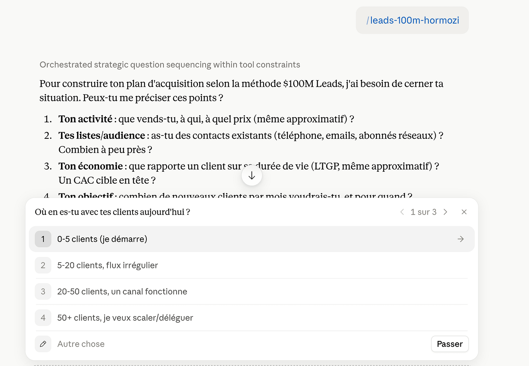The image size is (529, 366).
Task: Click arrow icon on 0-5 clients row
Action: click(x=461, y=239)
